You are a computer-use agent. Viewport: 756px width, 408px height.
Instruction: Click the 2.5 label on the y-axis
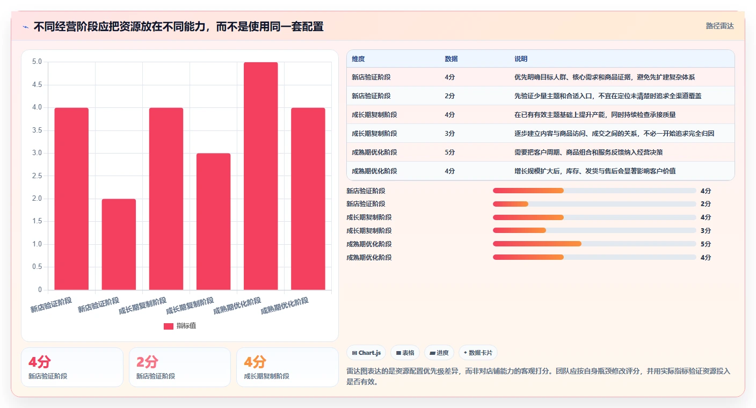pyautogui.click(x=37, y=176)
